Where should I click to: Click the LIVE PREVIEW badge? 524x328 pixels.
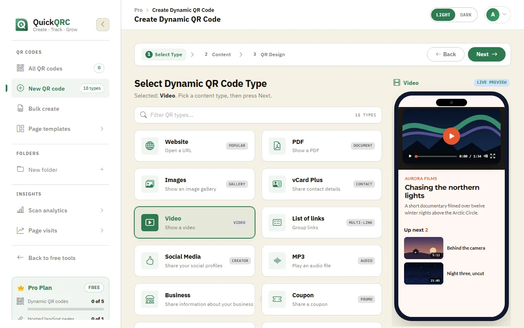pos(492,82)
